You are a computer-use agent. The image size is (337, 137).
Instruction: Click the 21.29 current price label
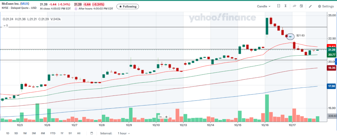331,50
